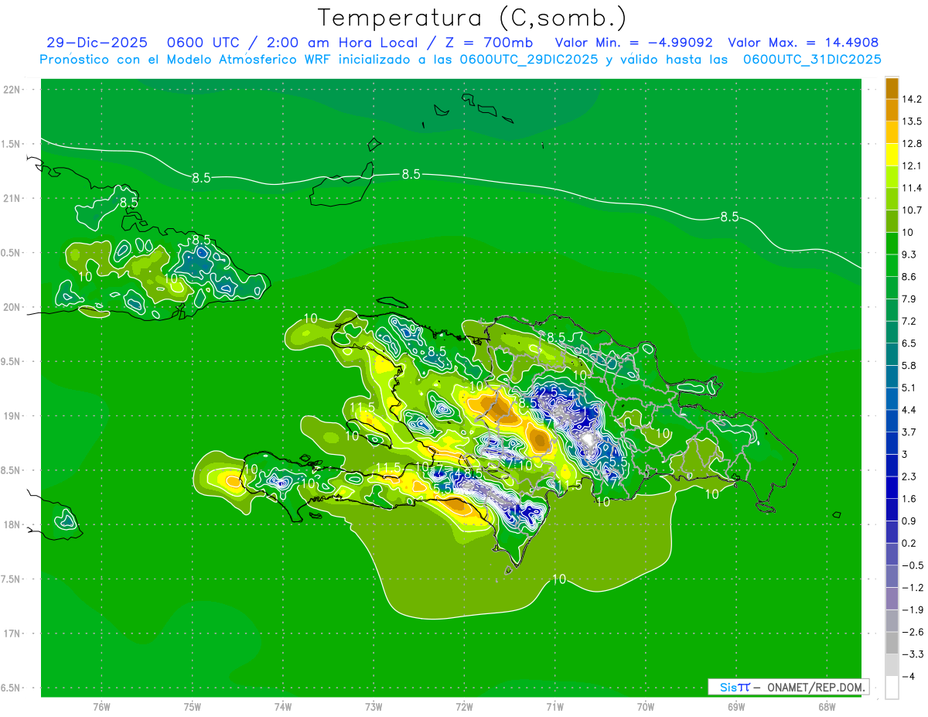The height and width of the screenshot is (717, 928).
Task: Click the '18N' latitude axis label
Action: (12, 525)
